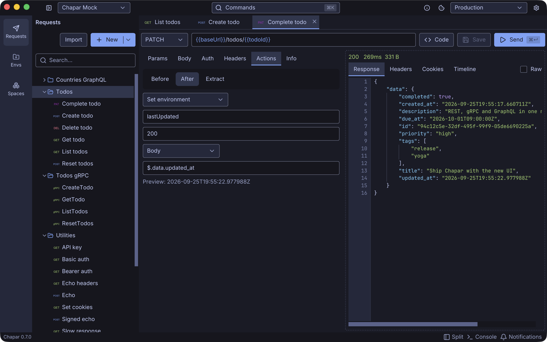Open the Set environment action dropdown

185,100
